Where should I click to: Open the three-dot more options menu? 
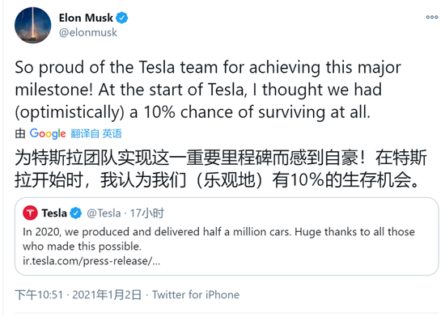coord(432,17)
